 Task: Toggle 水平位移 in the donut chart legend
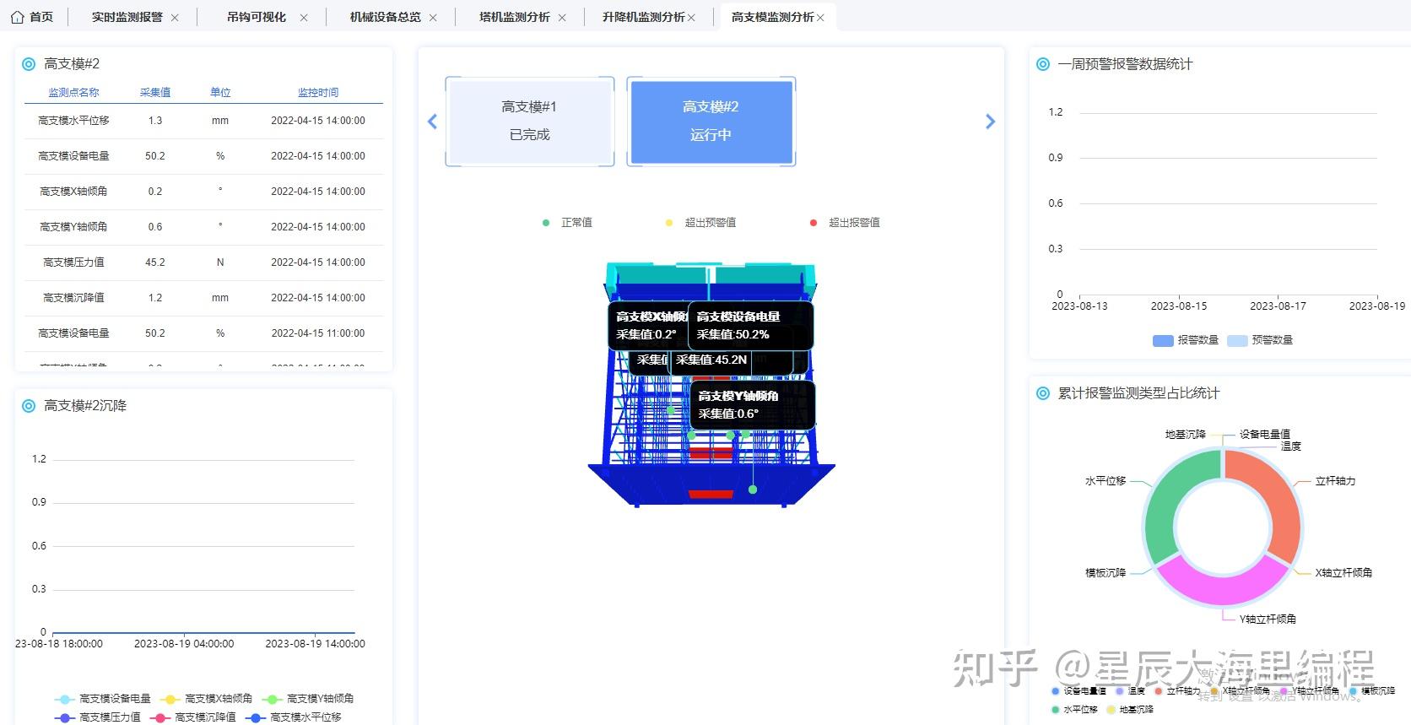click(x=1074, y=710)
